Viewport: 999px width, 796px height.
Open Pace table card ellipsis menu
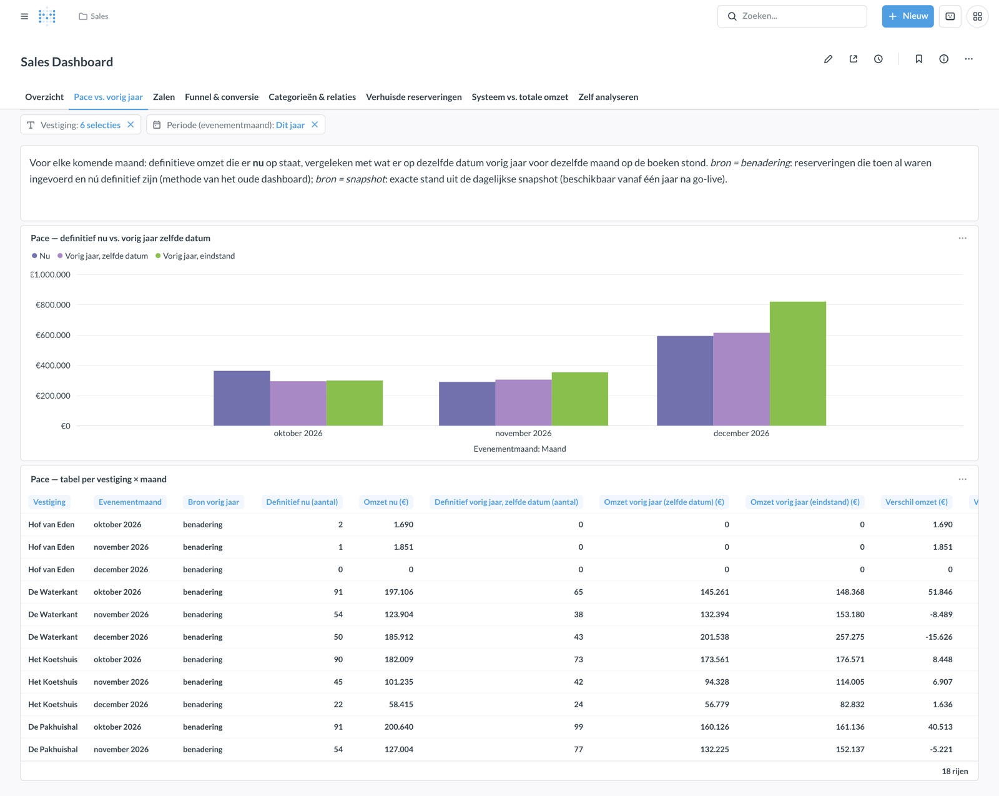pos(962,479)
